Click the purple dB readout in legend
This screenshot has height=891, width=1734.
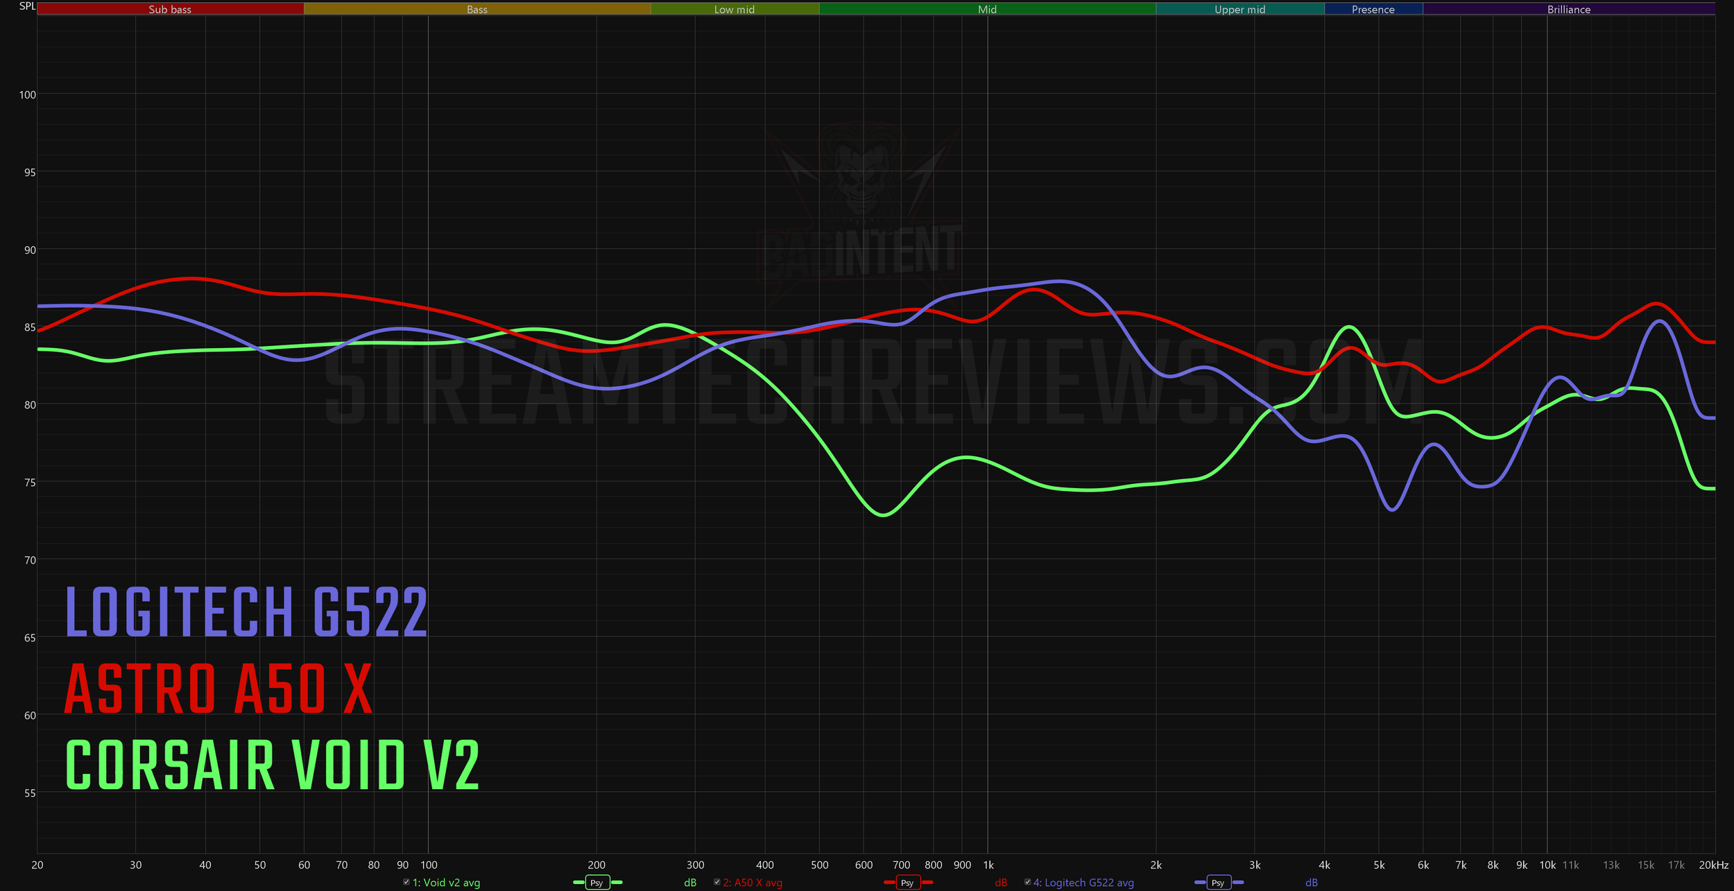point(1312,883)
